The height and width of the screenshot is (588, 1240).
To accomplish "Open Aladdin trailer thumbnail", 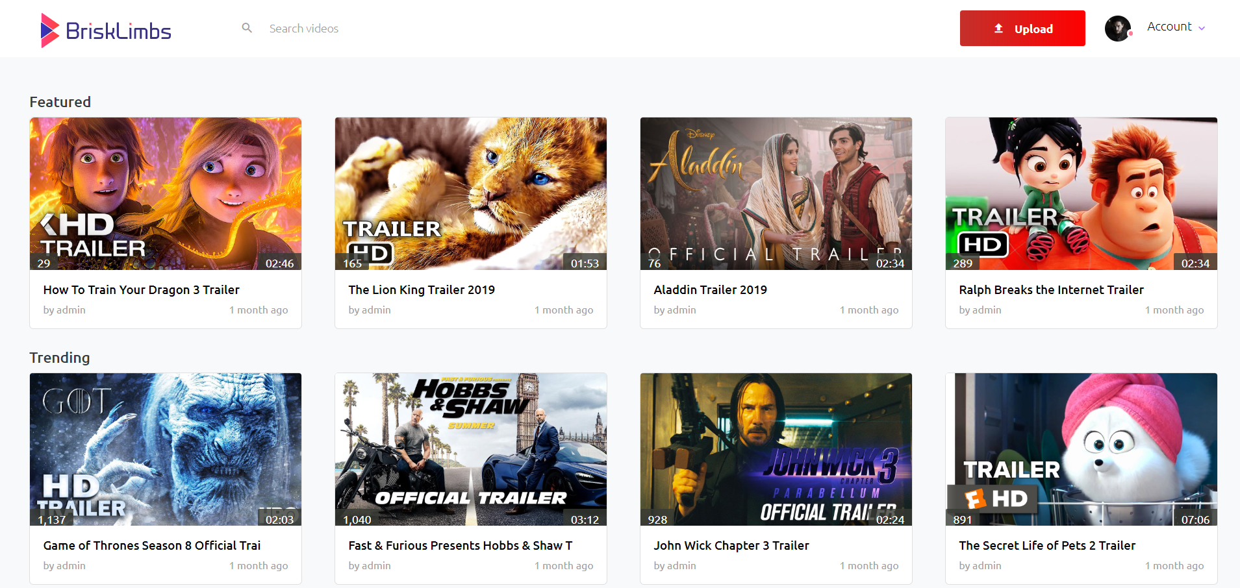I will (776, 193).
